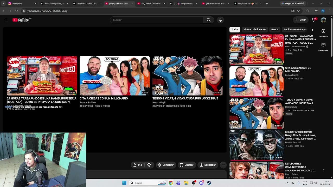
Task: Open the HectorNayib channel link under end-screen video
Action: (x=159, y=103)
